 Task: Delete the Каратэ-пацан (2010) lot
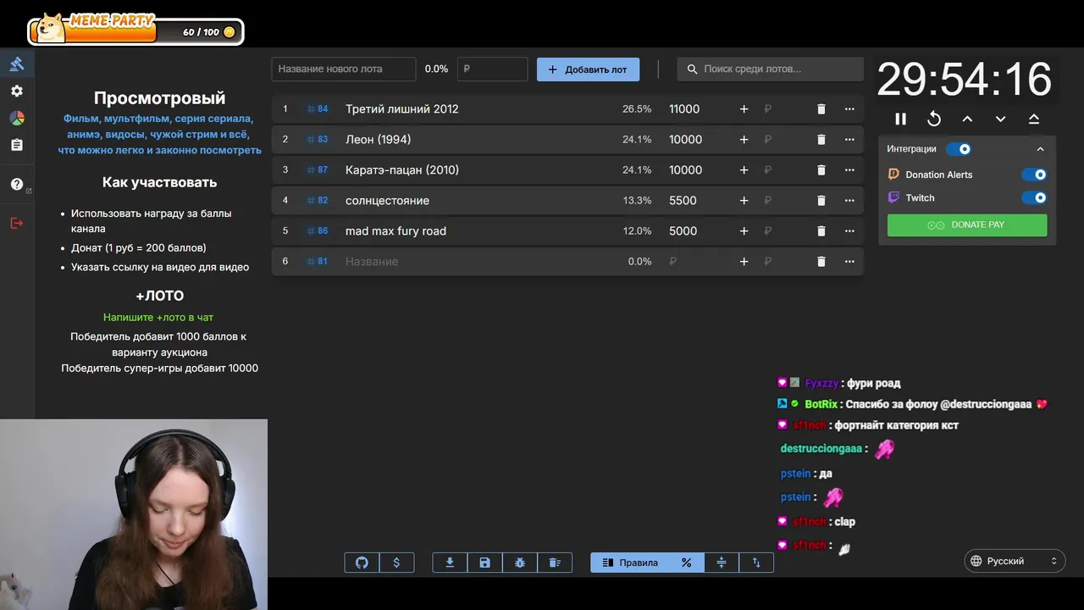pos(821,170)
